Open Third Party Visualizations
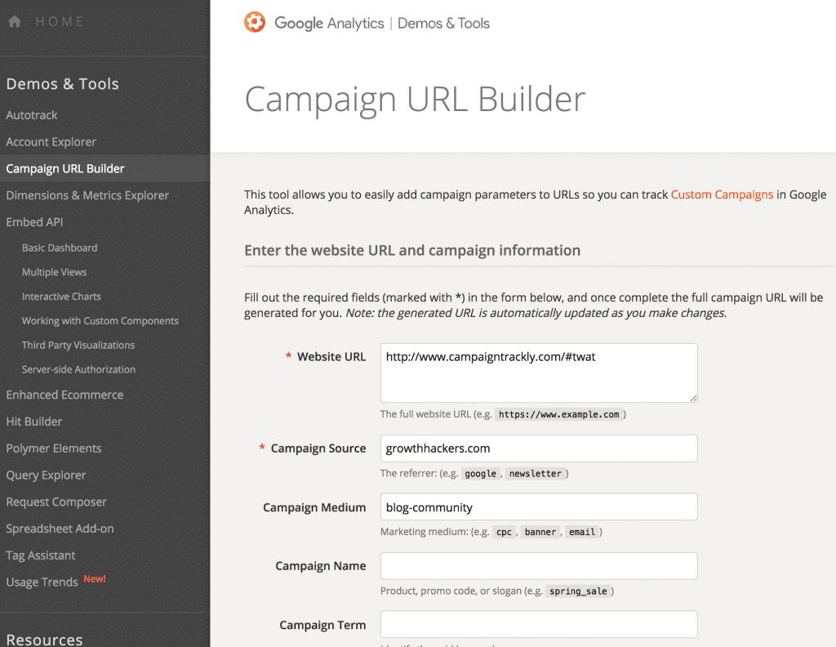 78,345
